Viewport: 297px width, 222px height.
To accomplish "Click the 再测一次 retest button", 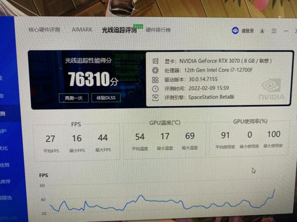I will (74, 98).
